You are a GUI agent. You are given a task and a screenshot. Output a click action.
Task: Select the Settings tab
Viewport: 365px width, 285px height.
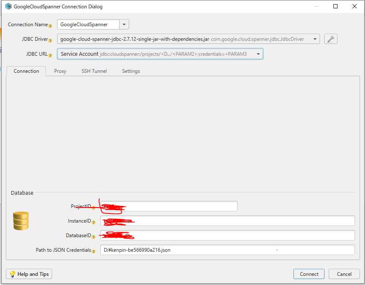click(130, 71)
